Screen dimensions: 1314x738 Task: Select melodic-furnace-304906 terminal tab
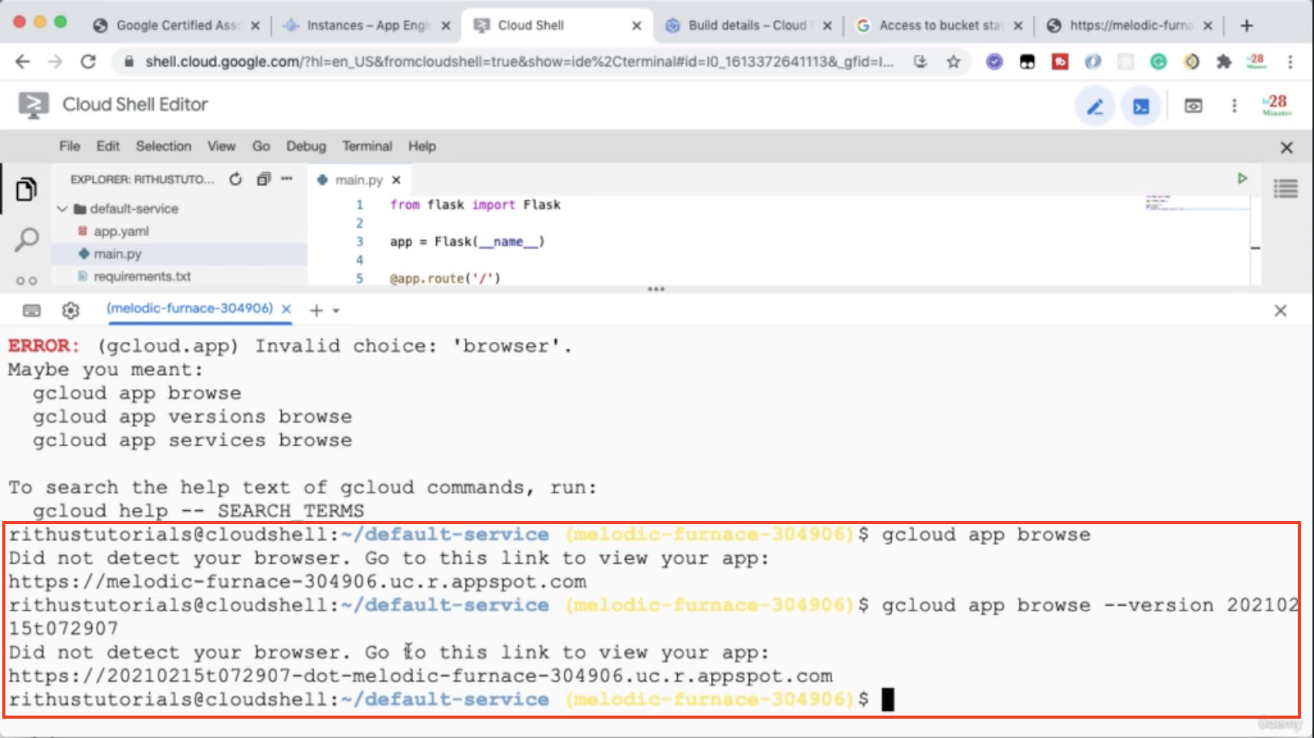coord(190,308)
